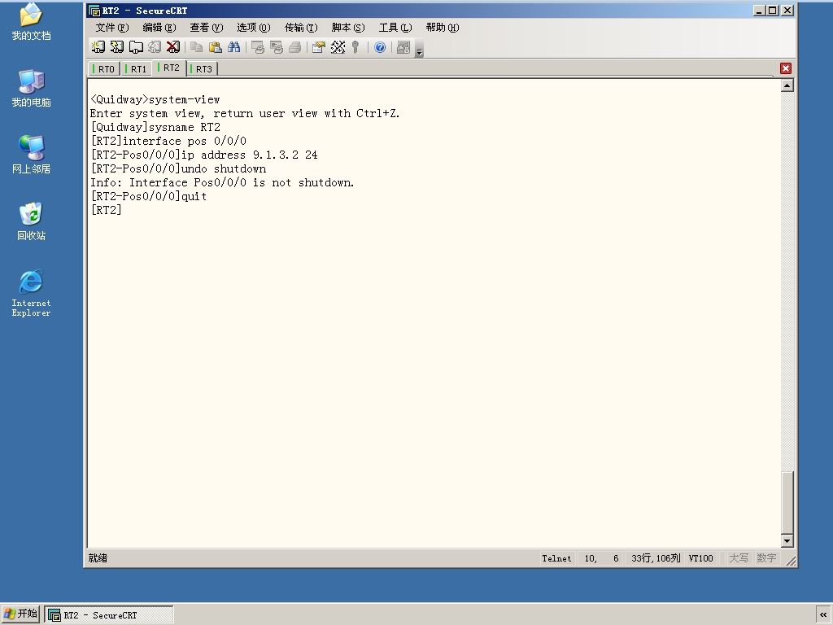Click the Quick Connect lightning icon

coord(117,47)
